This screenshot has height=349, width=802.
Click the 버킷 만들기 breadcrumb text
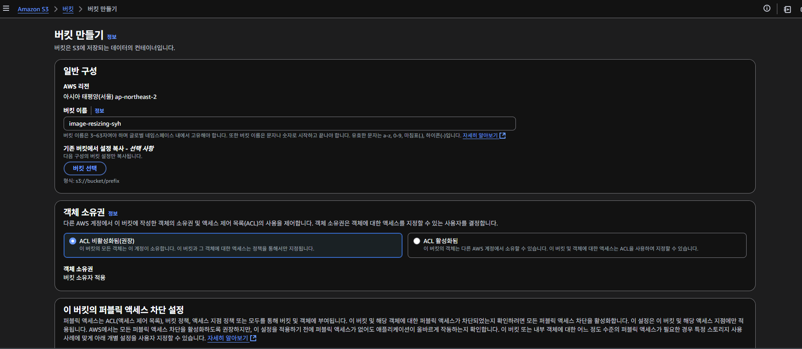point(102,9)
